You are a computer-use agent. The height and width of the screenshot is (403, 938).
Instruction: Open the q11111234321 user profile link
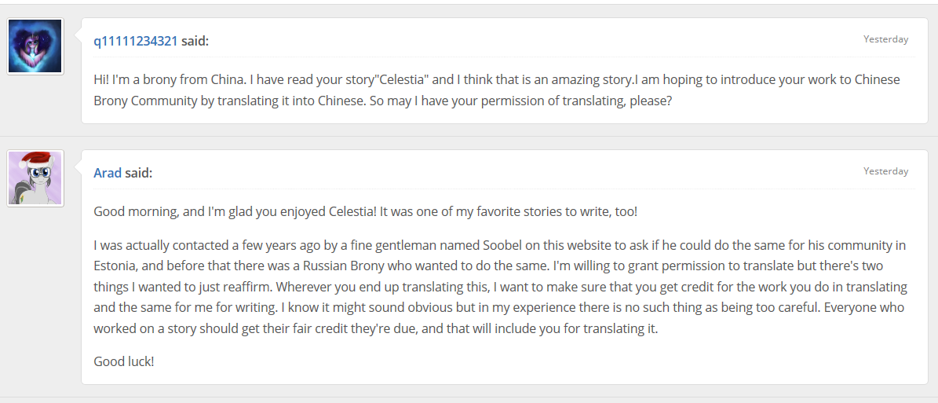click(136, 41)
